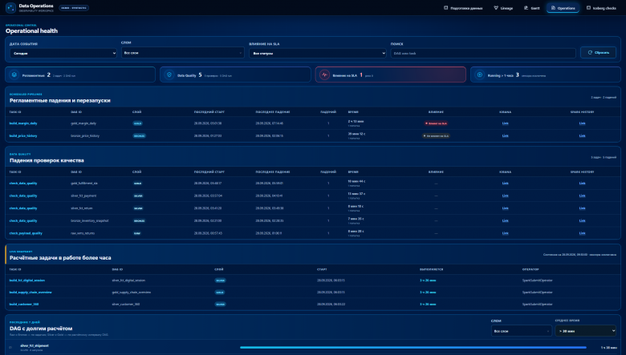Click the BRONZE badge in build_price_history row
The image size is (626, 355).
(139, 136)
